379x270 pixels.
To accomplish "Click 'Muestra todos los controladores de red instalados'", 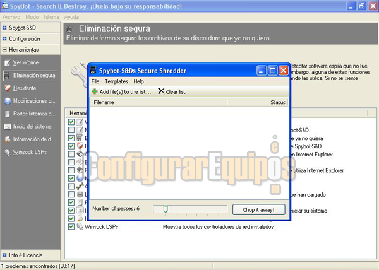I will pos(219,227).
